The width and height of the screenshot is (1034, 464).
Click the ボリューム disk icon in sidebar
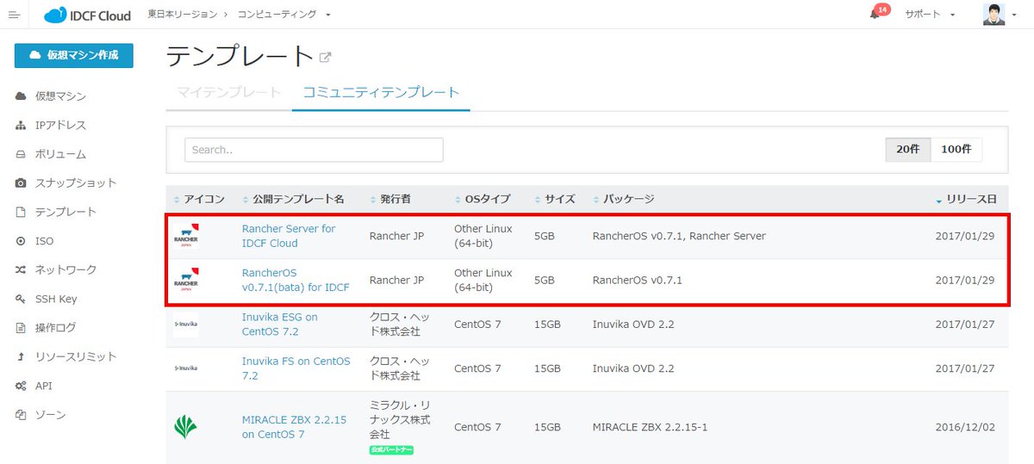(x=21, y=155)
